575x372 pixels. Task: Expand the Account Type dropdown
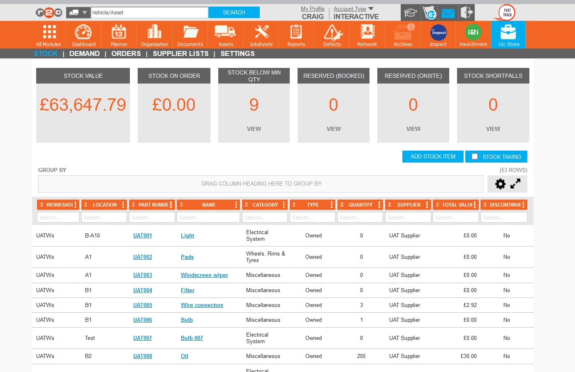tap(371, 9)
